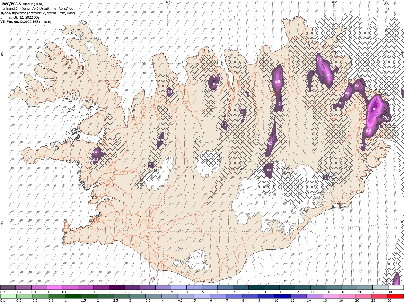Viewport: 404px width, 303px height.
Task: Select bottom-row rain swatch between 7 and 8
Action: (235, 297)
